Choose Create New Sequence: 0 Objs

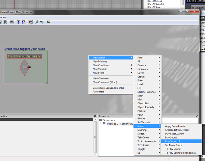(x=111, y=88)
